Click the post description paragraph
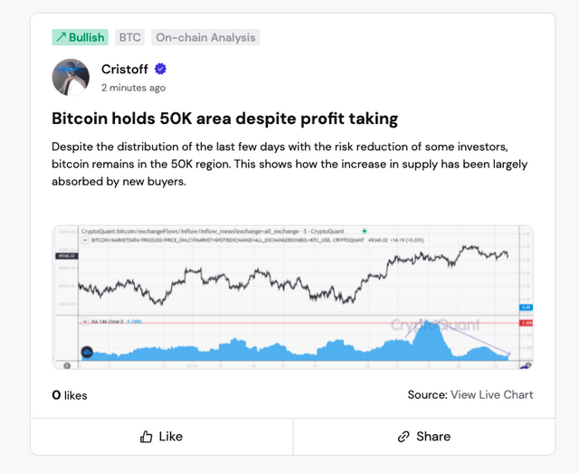The image size is (579, 473). pyautogui.click(x=289, y=163)
